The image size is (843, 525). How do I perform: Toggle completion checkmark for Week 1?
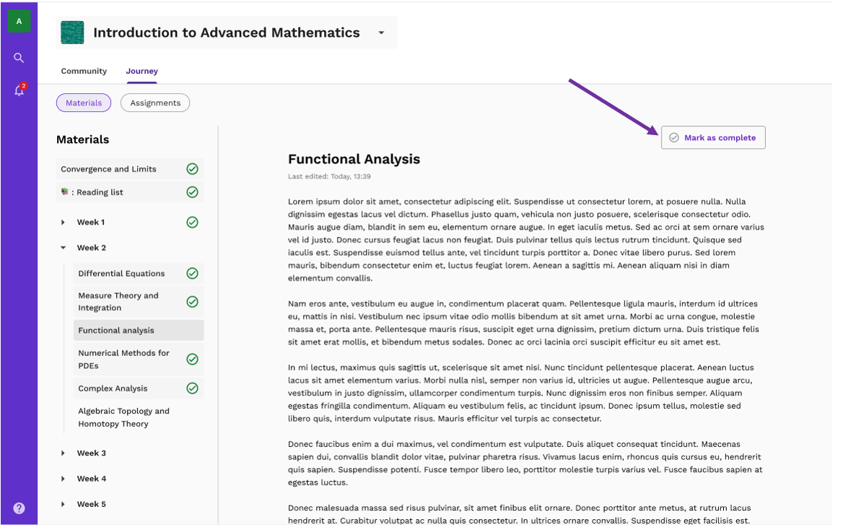click(x=192, y=222)
